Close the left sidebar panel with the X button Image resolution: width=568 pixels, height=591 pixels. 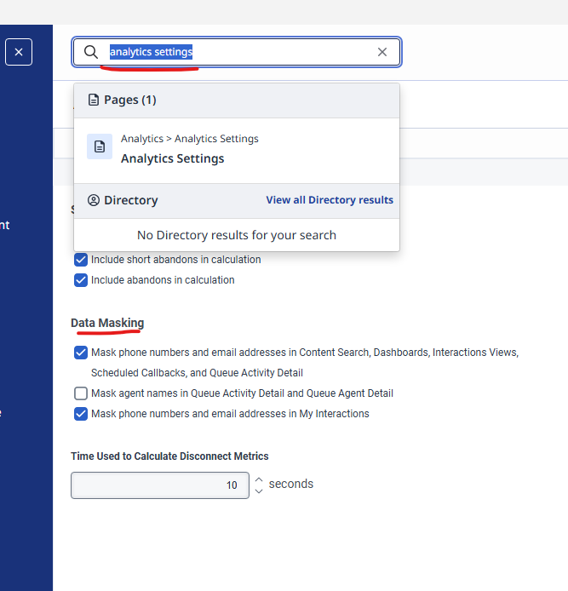(x=19, y=52)
